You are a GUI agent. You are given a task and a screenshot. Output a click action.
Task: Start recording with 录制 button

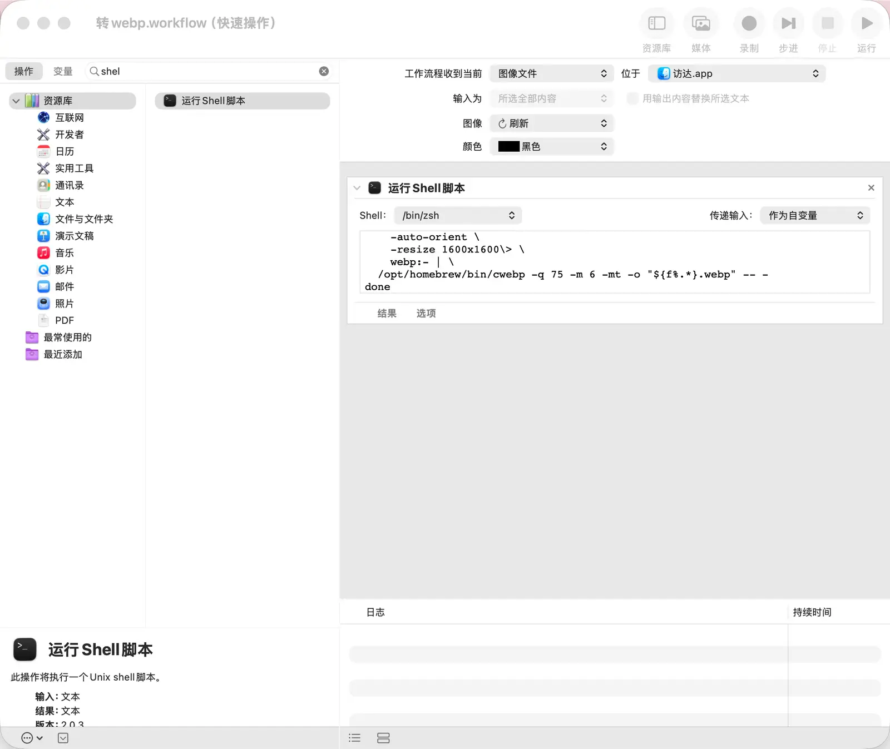(x=749, y=23)
